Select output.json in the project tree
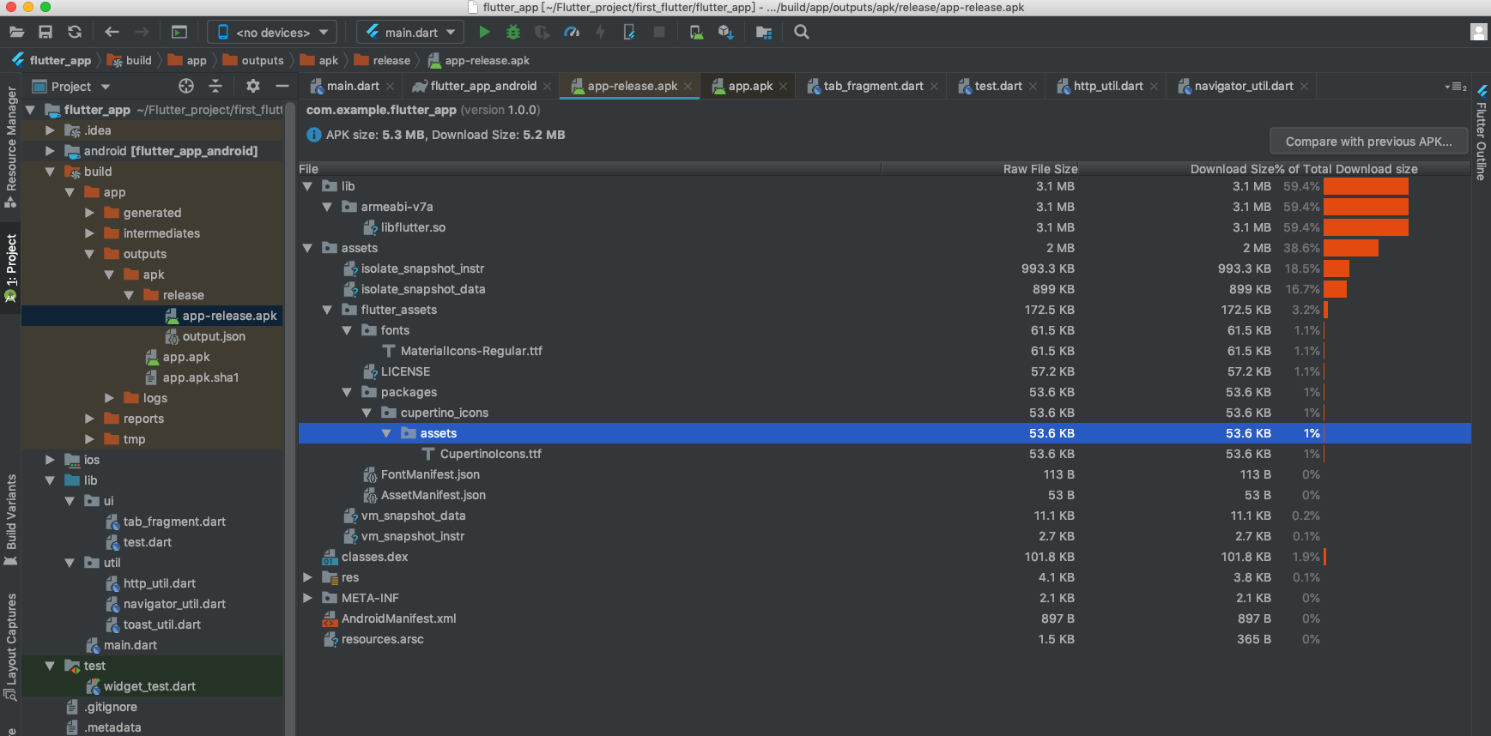This screenshot has height=736, width=1491. pos(214,336)
